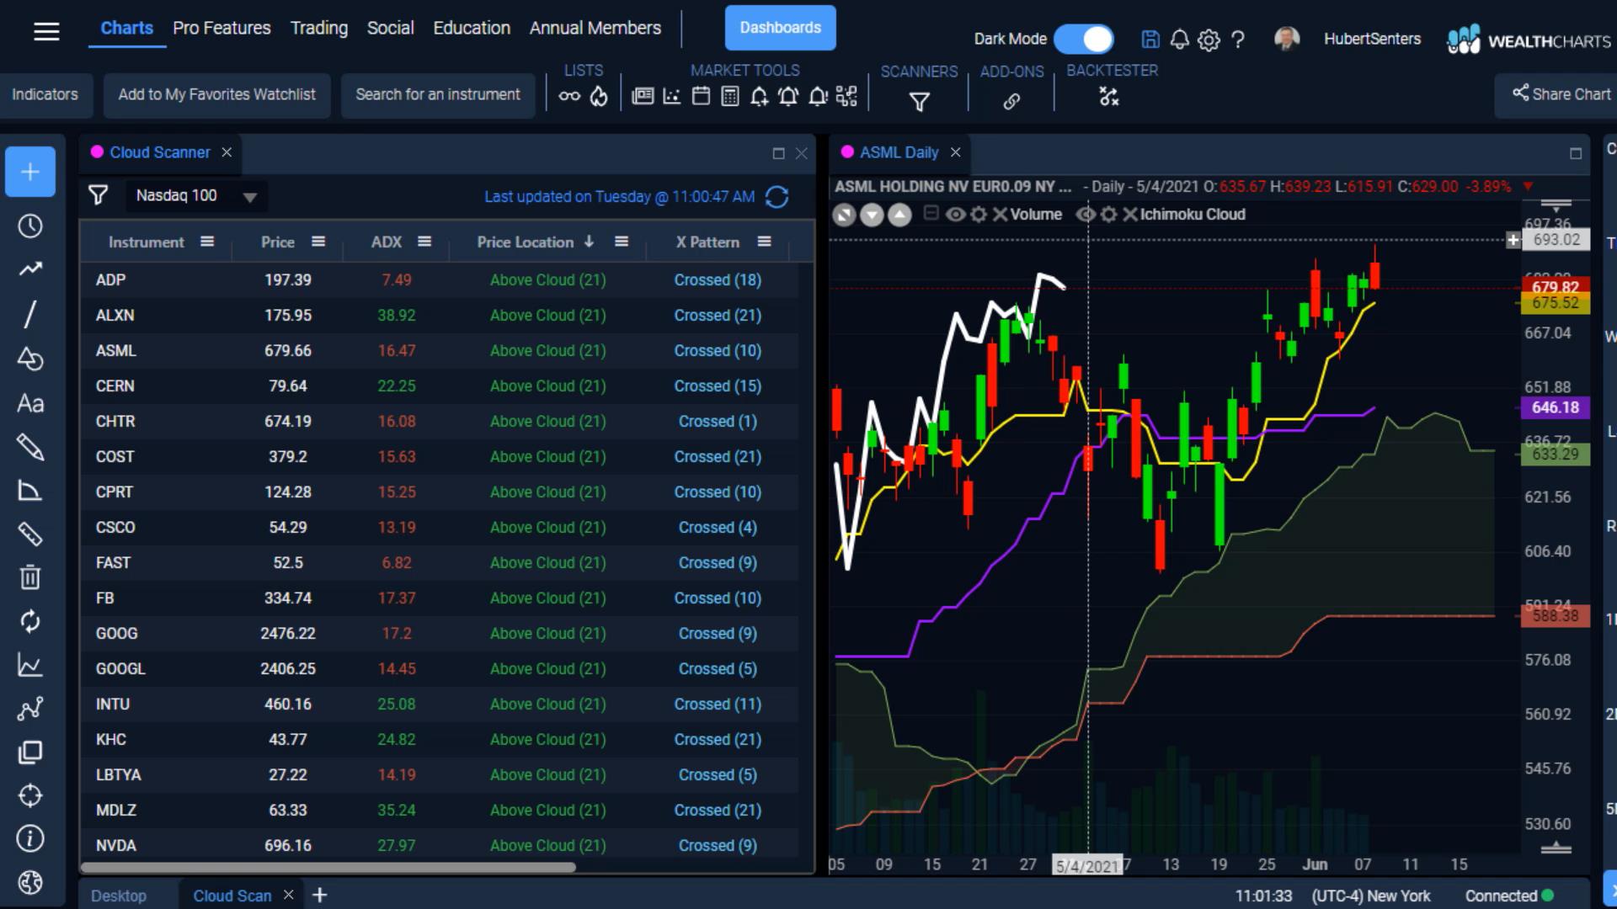Select the straight line drawing tool
This screenshot has height=909, width=1617.
30,314
